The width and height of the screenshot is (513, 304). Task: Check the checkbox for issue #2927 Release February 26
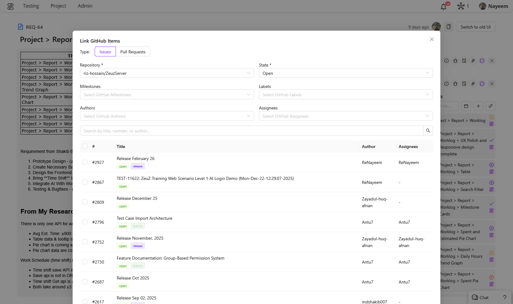pos(85,162)
